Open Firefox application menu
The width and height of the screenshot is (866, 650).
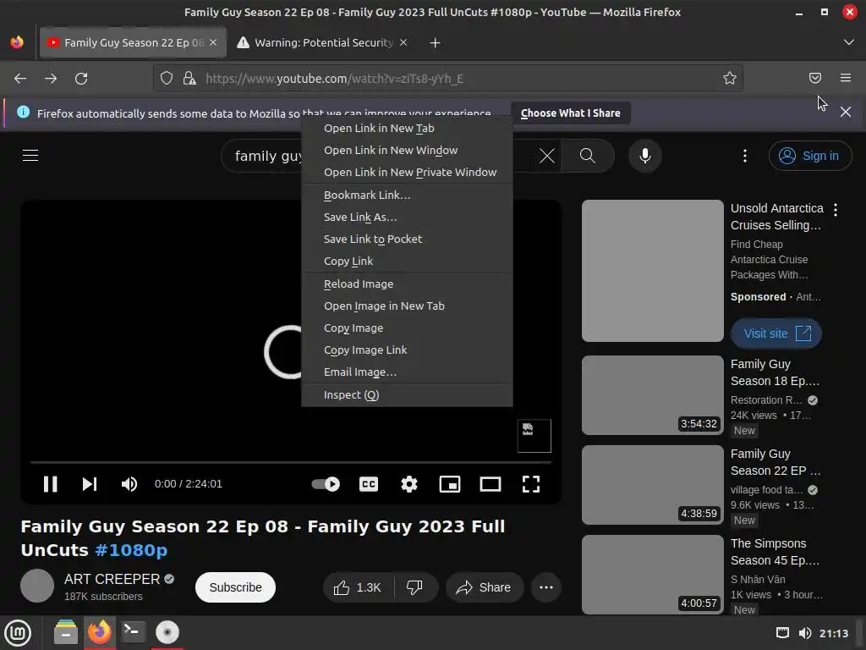click(846, 79)
